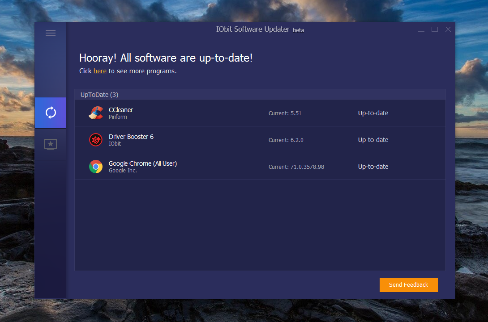Open the hamburger menu

(x=51, y=33)
